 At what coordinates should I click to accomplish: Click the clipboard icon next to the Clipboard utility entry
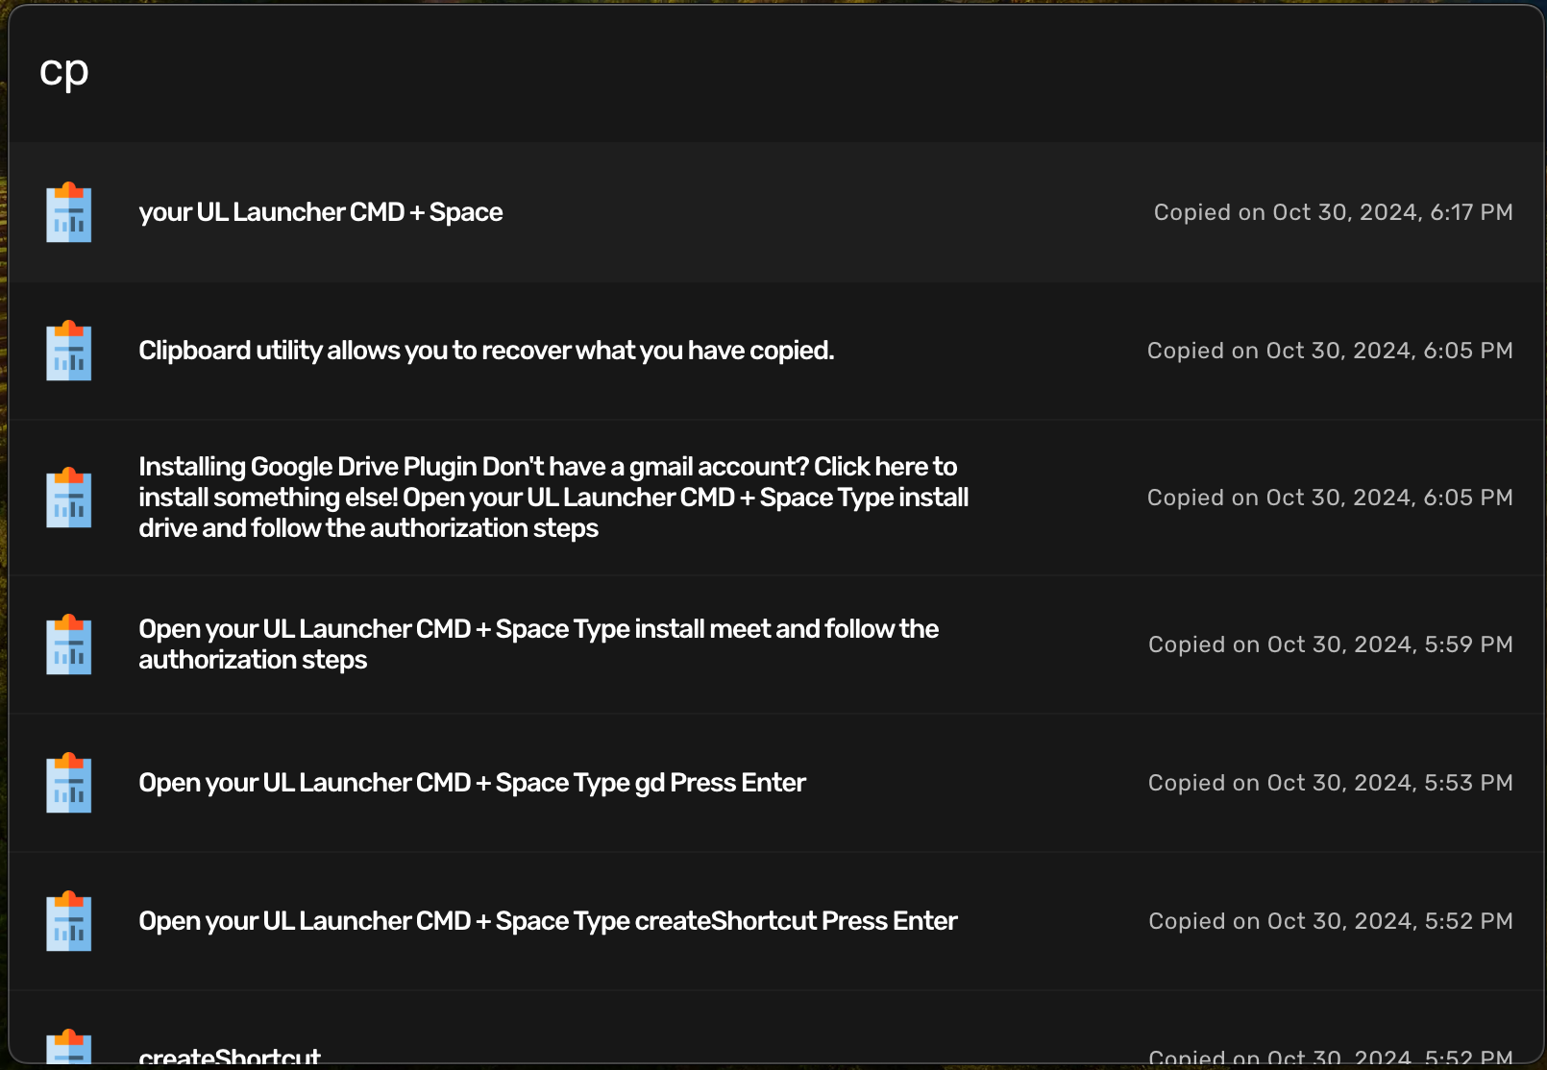tap(68, 351)
